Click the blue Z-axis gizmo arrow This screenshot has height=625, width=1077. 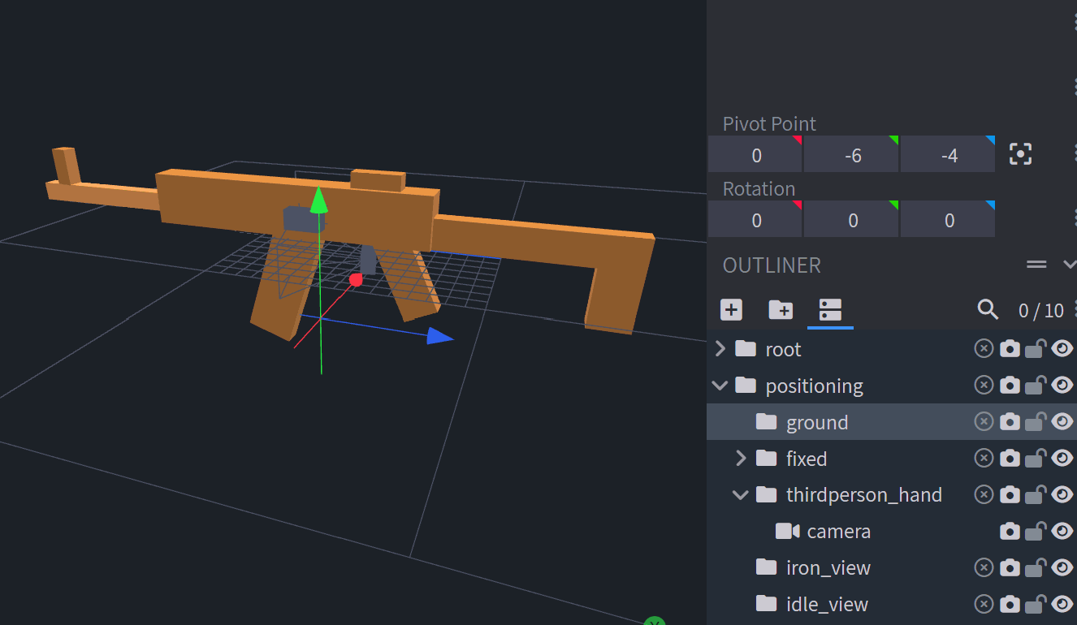click(440, 335)
